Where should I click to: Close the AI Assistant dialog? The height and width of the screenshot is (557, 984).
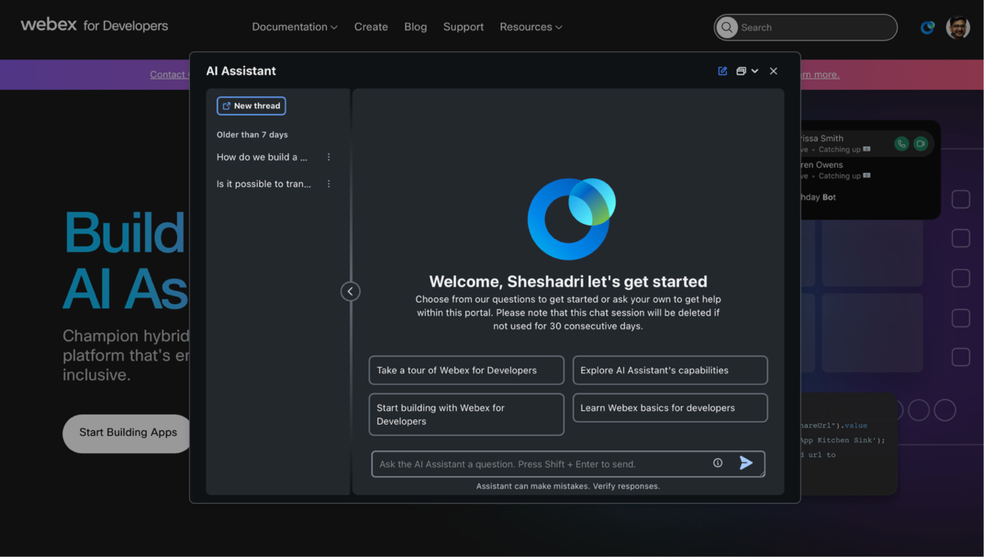[773, 71]
